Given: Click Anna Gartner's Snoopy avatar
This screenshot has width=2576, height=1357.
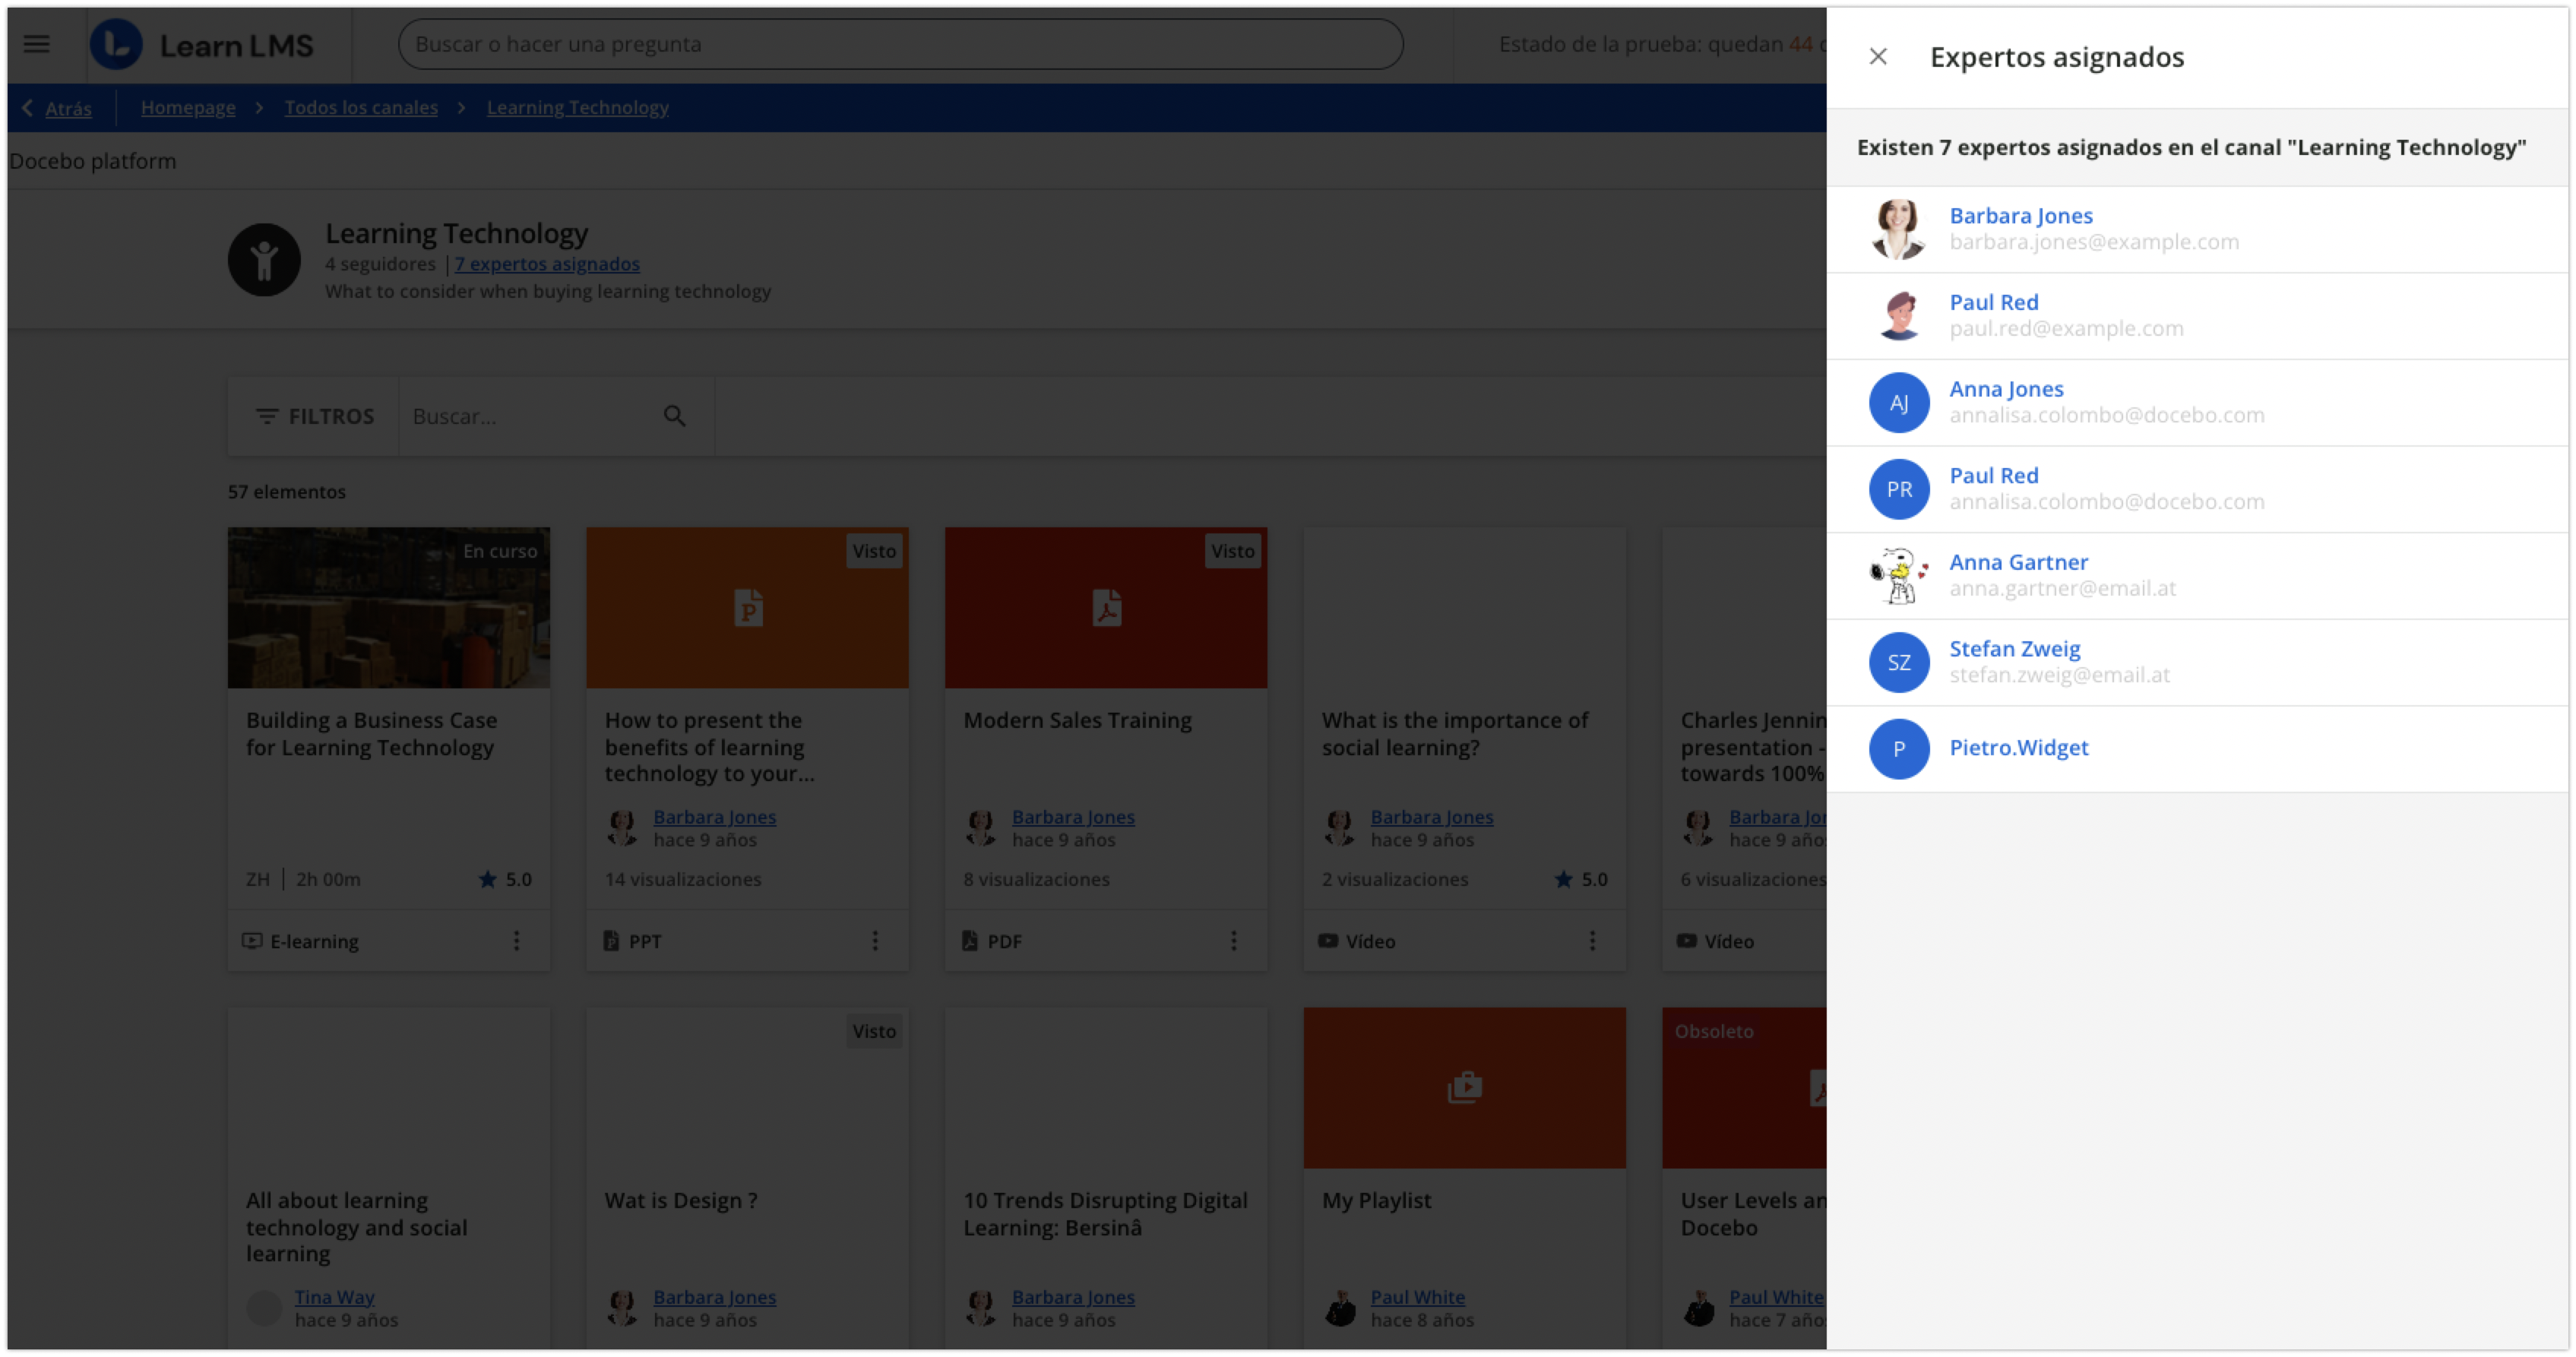Looking at the screenshot, I should point(1898,575).
